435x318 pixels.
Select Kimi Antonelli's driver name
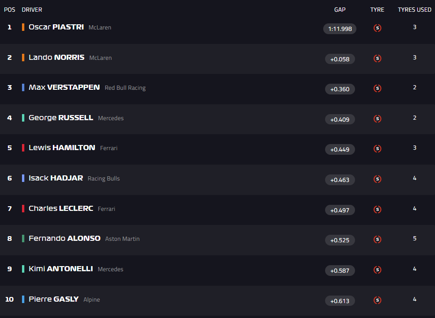[x=61, y=269]
